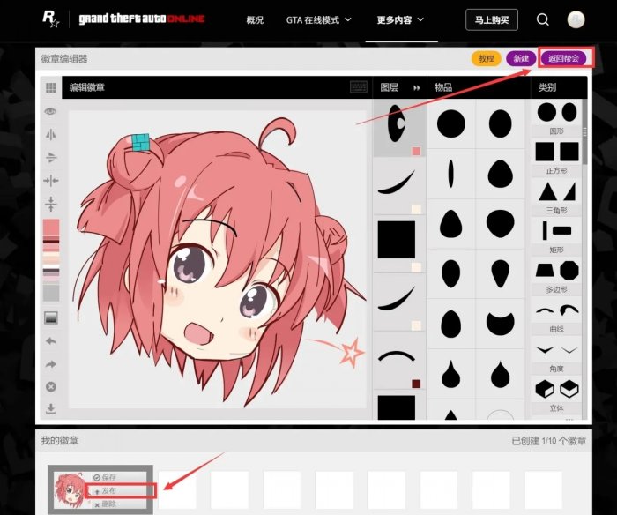The height and width of the screenshot is (515, 617).
Task: Center selection vertically using align icon
Action: 51,204
